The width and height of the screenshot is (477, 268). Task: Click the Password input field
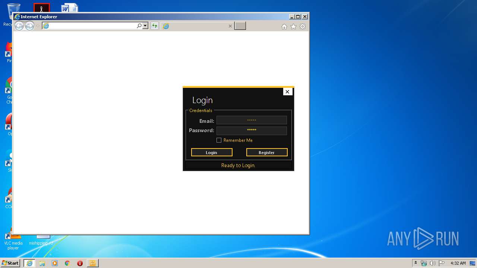coord(252,130)
